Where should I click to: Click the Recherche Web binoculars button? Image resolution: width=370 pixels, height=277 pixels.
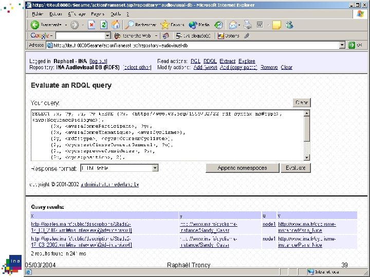point(133,36)
